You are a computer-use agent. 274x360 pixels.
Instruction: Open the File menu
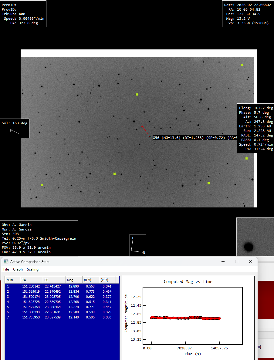pyautogui.click(x=6, y=269)
